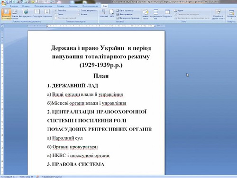The width and height of the screenshot is (237, 178).
Task: Click the page count in status bar
Action: 9,177
